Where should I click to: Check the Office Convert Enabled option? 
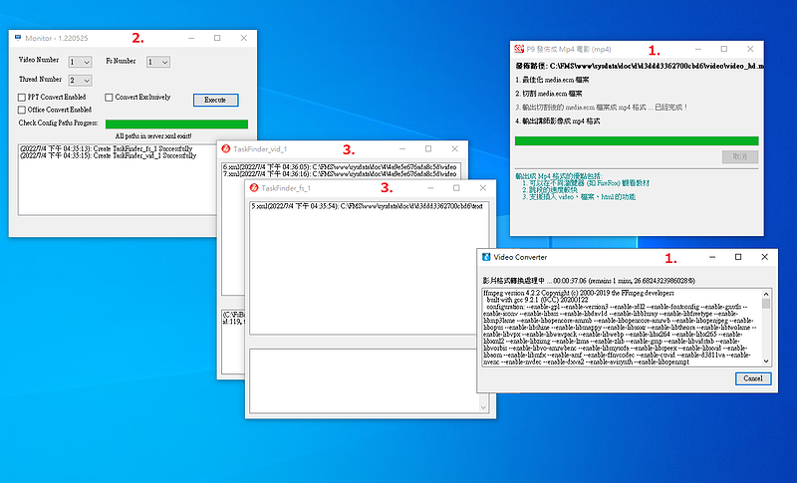[x=22, y=110]
